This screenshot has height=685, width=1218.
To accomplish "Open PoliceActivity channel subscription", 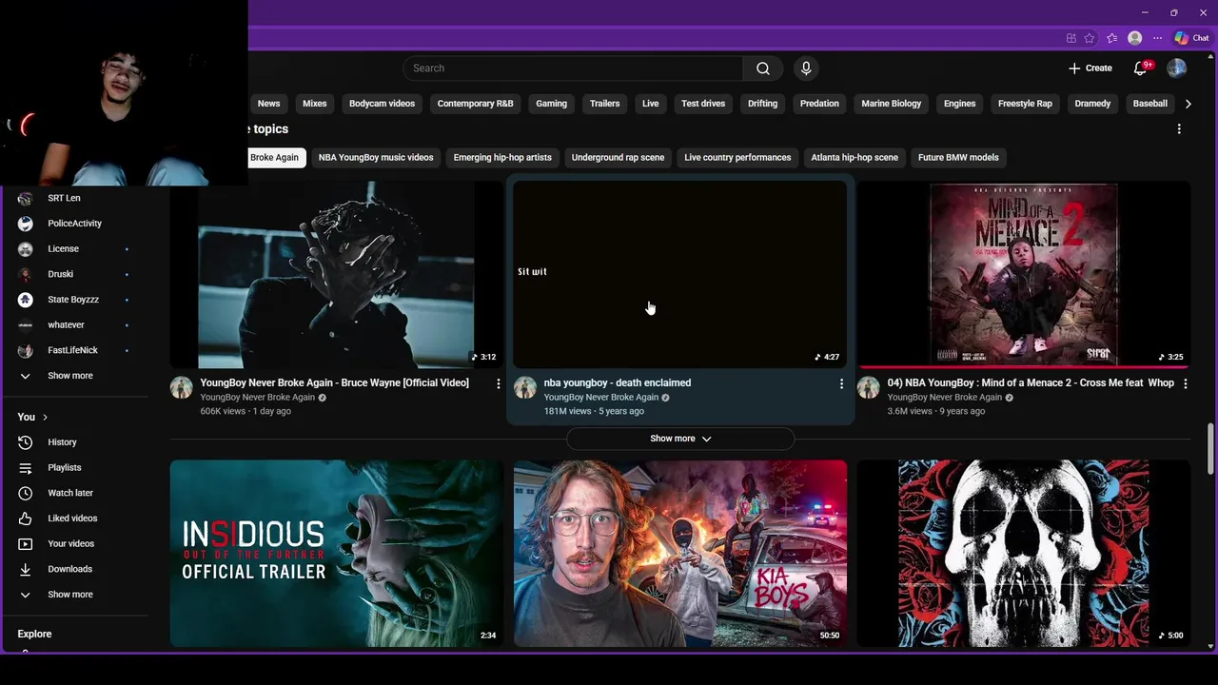I will click(x=74, y=224).
